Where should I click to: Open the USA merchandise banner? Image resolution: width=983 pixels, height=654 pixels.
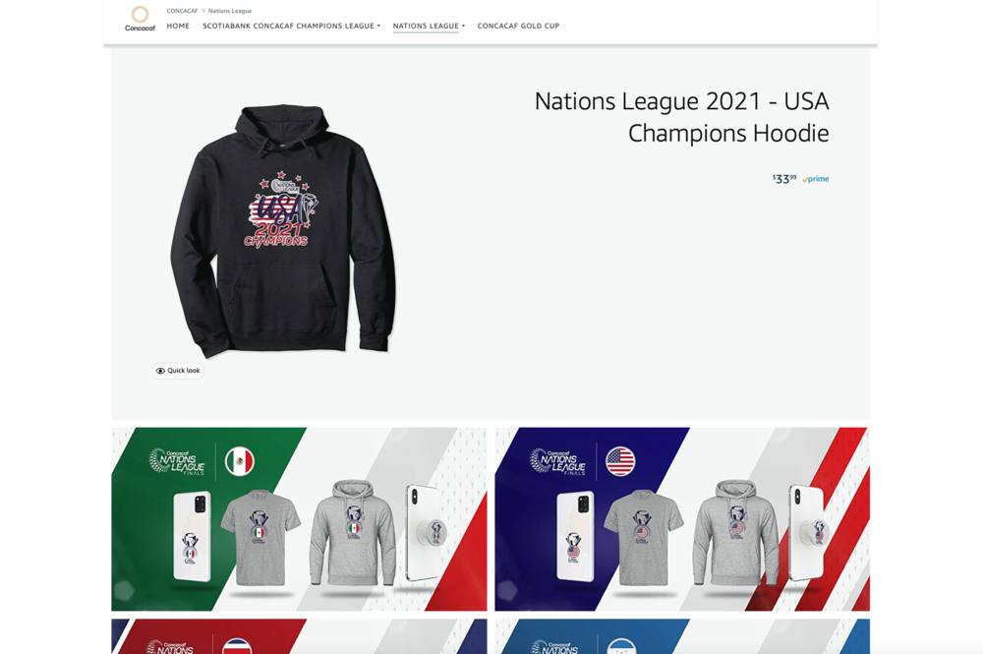pyautogui.click(x=682, y=519)
